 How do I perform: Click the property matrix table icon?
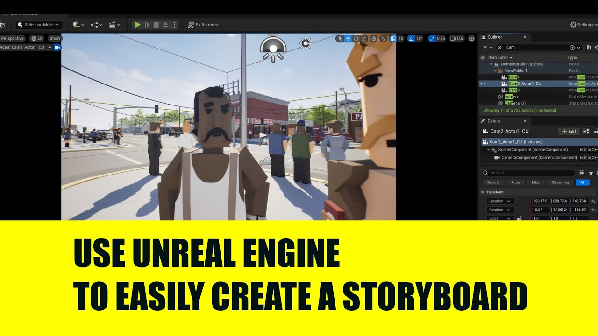[x=582, y=173]
